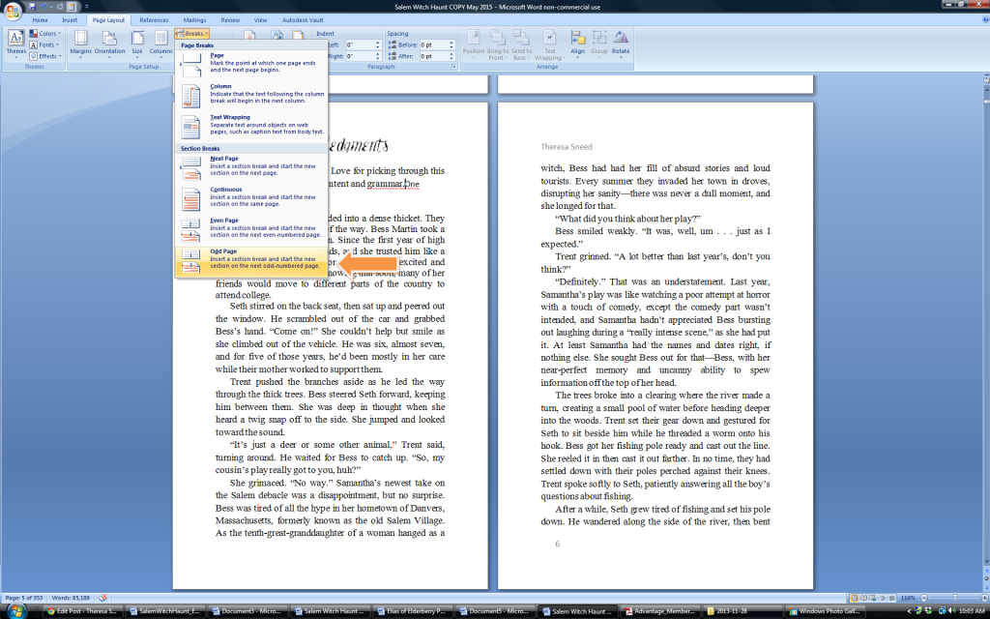
Task: Open the Paragraph dialog launcher
Action: click(x=453, y=66)
